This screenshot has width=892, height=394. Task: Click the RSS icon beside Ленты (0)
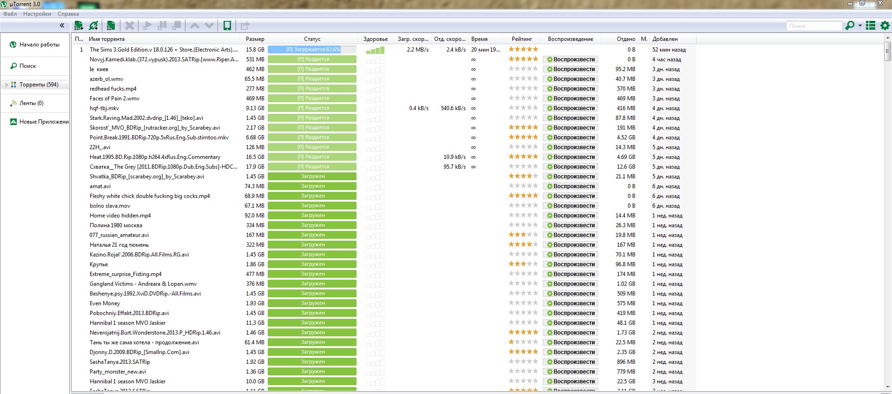pos(13,103)
